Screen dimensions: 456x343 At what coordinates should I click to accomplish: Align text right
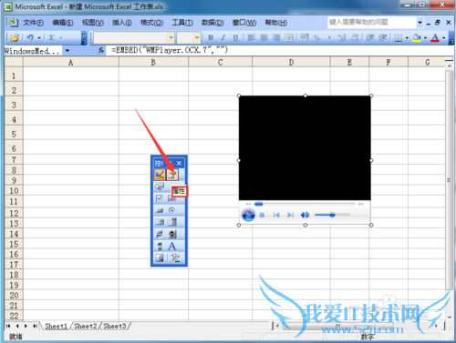(276, 37)
